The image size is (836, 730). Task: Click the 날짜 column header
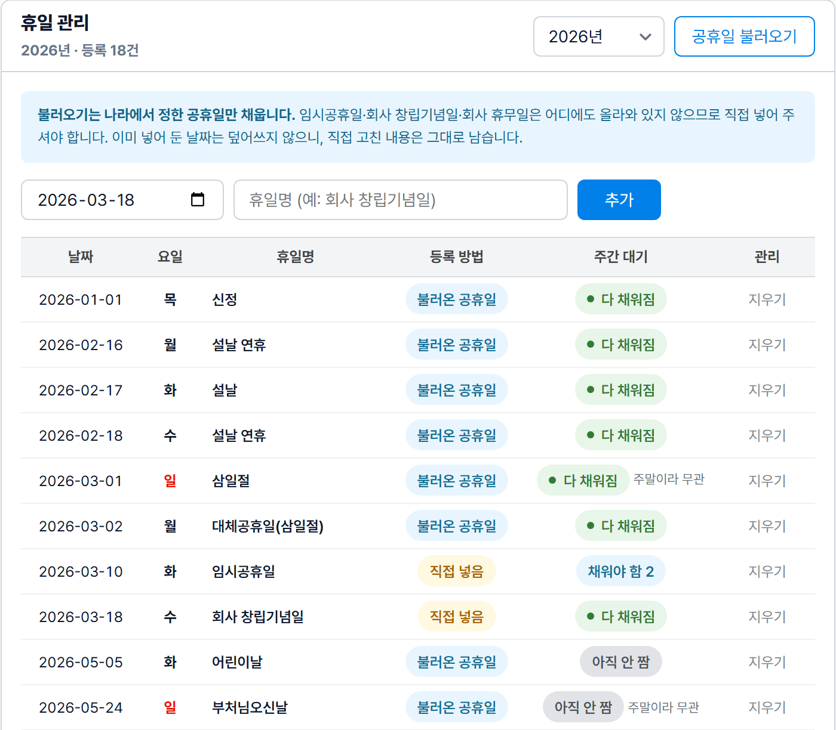81,257
